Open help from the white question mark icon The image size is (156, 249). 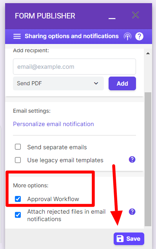click(x=139, y=37)
